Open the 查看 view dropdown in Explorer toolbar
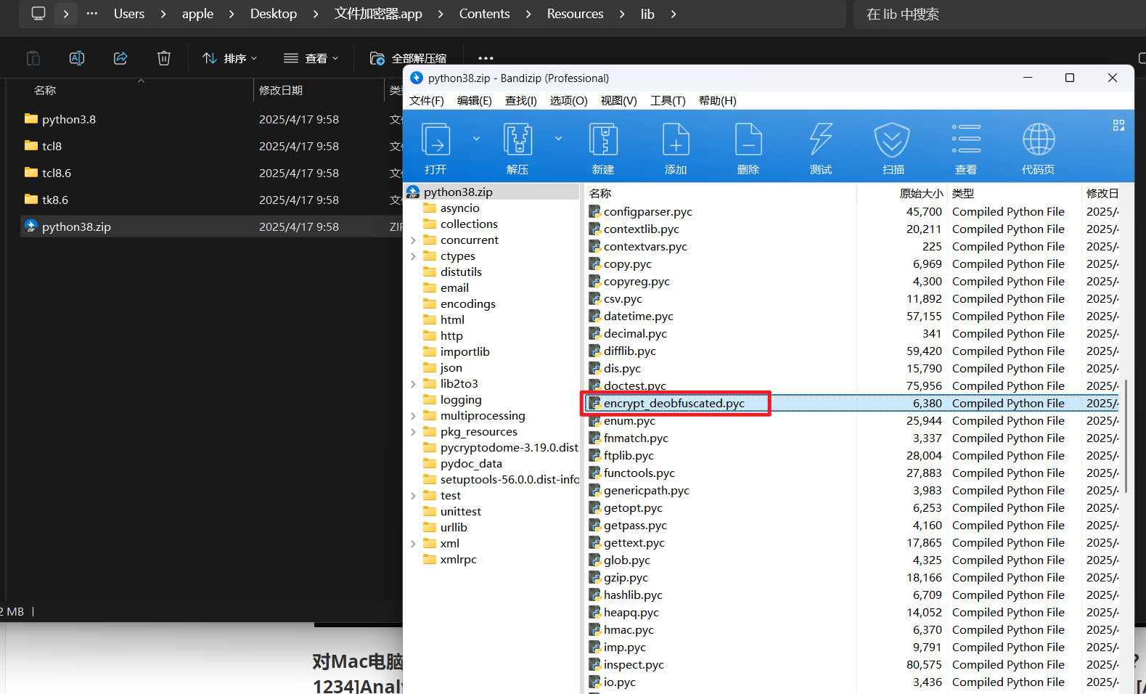Viewport: 1146px width, 694px height. 311,58
